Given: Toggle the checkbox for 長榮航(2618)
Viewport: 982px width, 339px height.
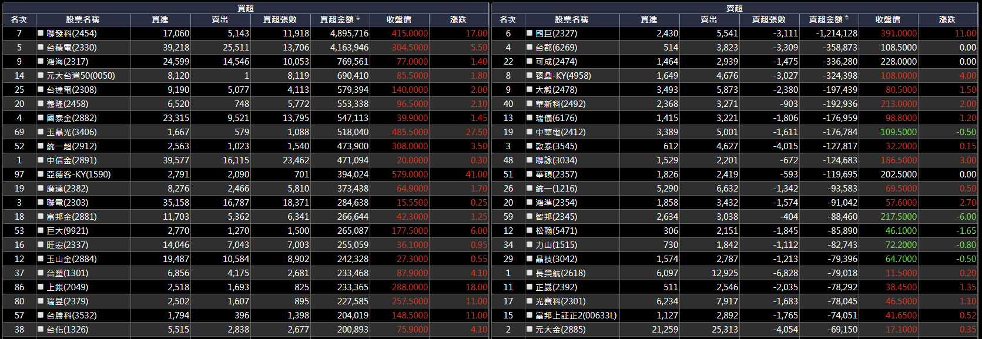Looking at the screenshot, I should [529, 273].
